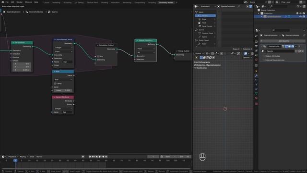Unlink the Sparks node group
The image size is (307, 173).
(303, 51)
